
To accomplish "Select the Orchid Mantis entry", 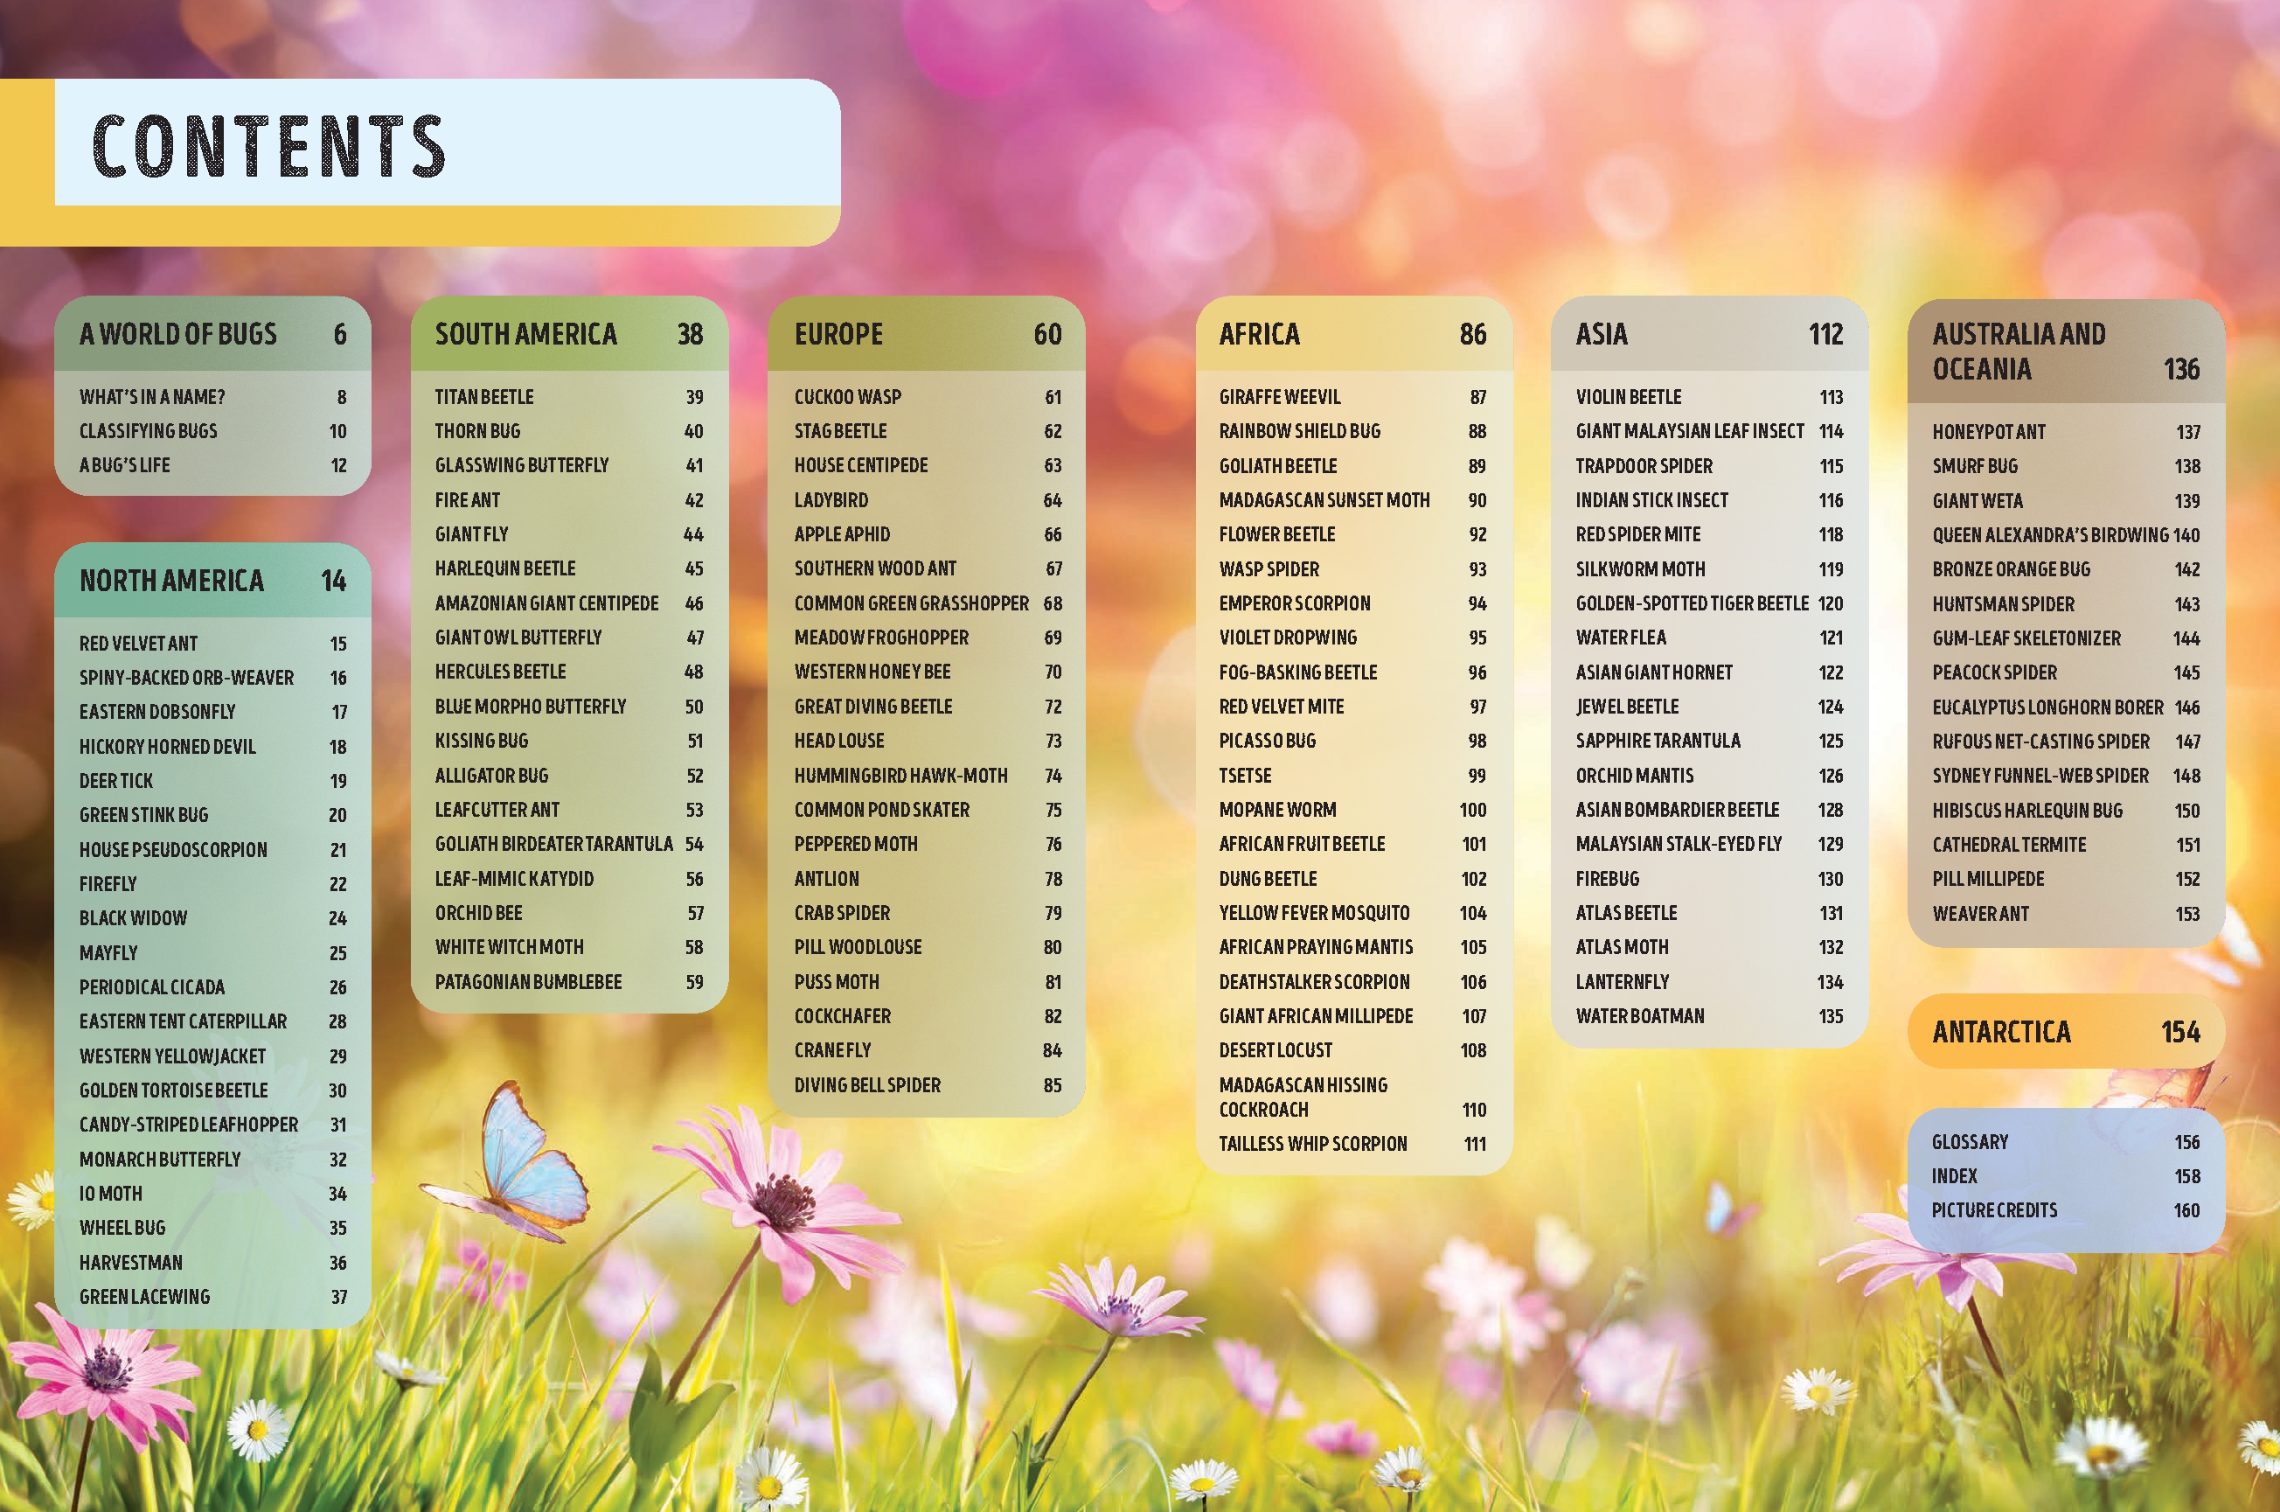I will pos(1634,776).
